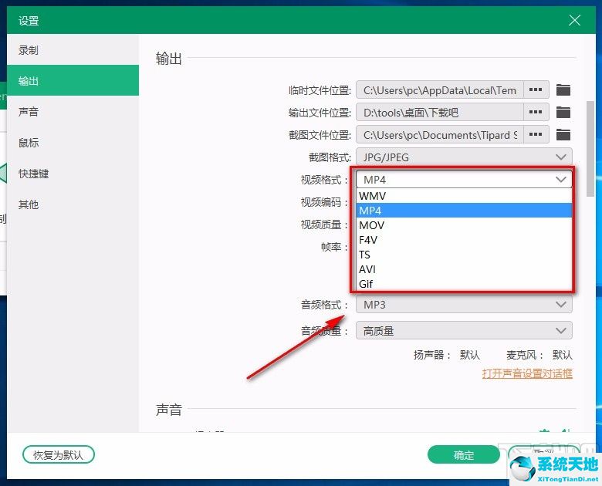602x486 pixels.
Task: Confirm settings with 确定 button
Action: coord(464,455)
